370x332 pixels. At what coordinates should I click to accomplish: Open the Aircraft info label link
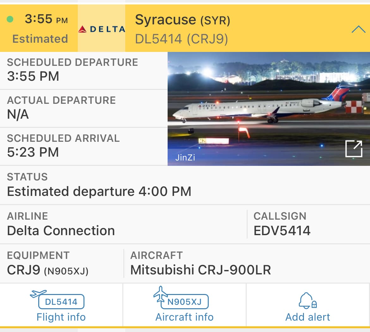click(x=184, y=317)
